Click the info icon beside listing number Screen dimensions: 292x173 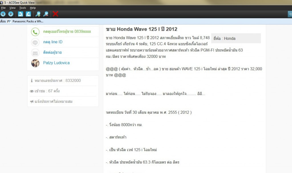pyautogui.click(x=32, y=81)
